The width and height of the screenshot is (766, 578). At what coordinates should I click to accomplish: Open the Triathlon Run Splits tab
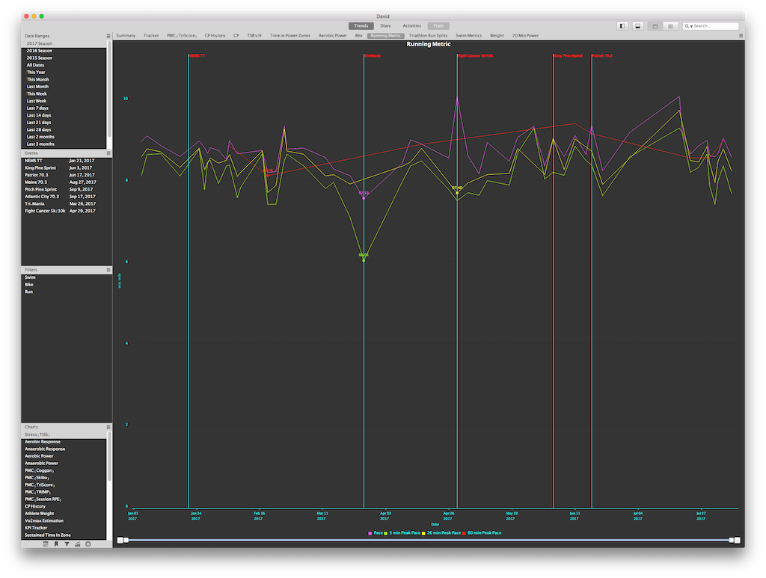point(428,36)
